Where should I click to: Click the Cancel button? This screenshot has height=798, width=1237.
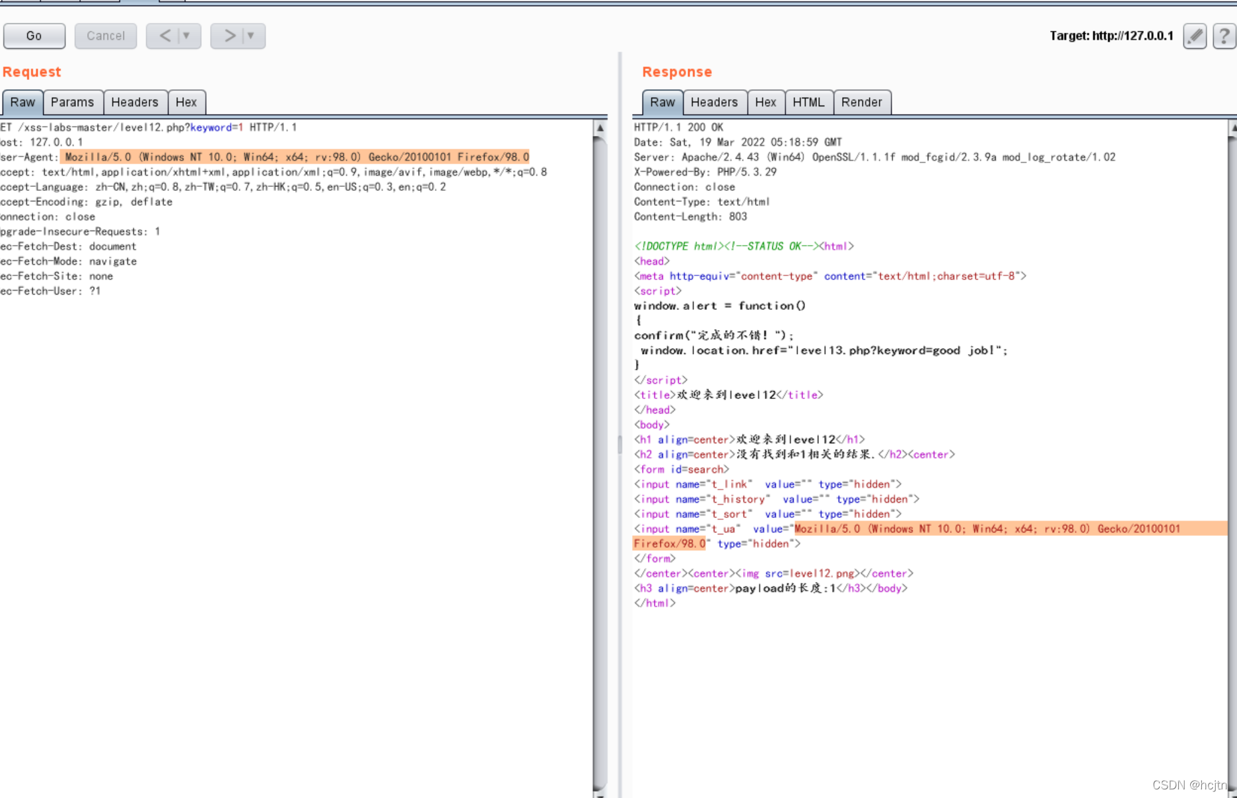106,36
